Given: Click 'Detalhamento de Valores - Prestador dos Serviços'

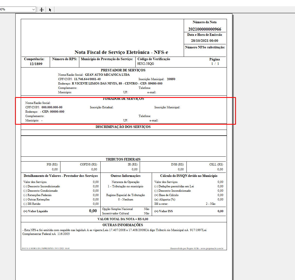Looking at the screenshot, I should click(x=61, y=176).
